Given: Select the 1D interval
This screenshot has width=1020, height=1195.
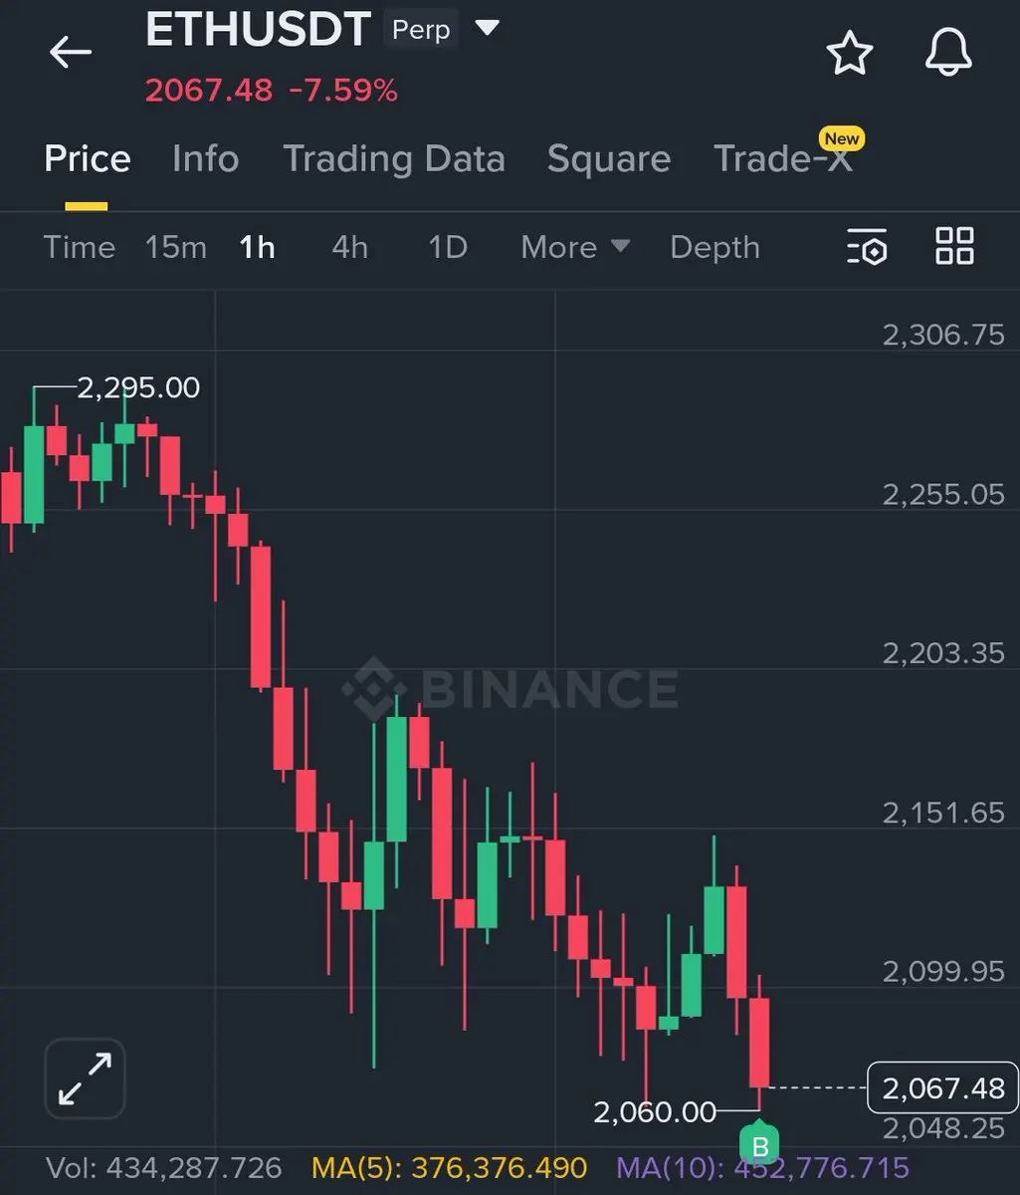Looking at the screenshot, I should pyautogui.click(x=448, y=247).
